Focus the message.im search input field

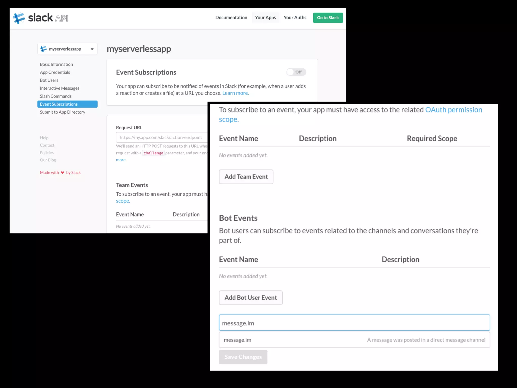354,323
